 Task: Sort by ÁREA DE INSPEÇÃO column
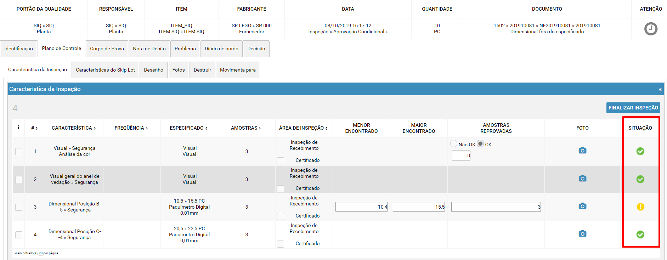click(303, 128)
